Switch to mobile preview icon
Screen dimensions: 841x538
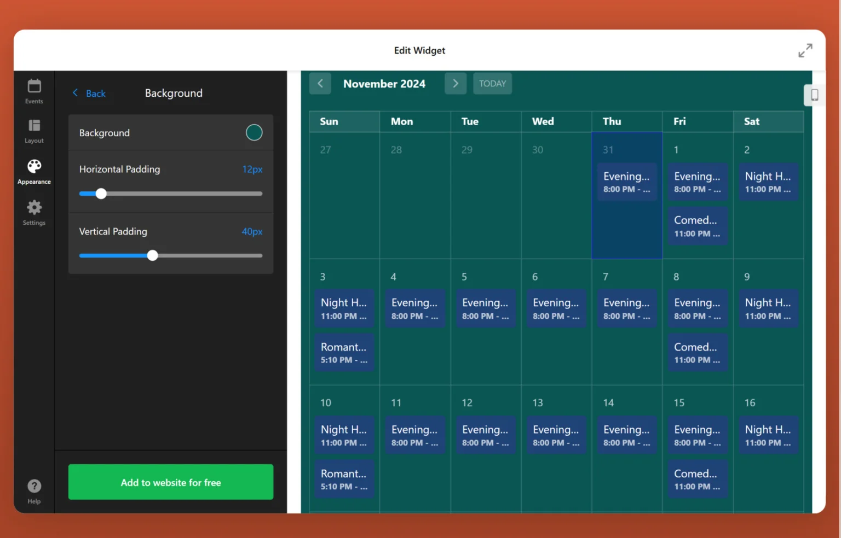[814, 95]
